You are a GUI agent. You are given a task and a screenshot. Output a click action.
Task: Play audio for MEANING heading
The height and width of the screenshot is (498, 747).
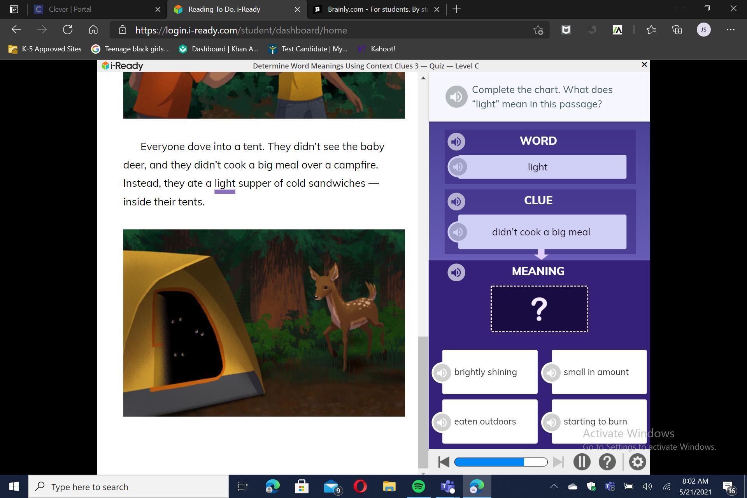(x=456, y=272)
